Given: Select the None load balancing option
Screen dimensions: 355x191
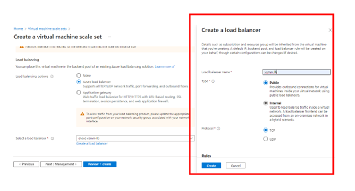Looking at the screenshot, I should 79,76.
